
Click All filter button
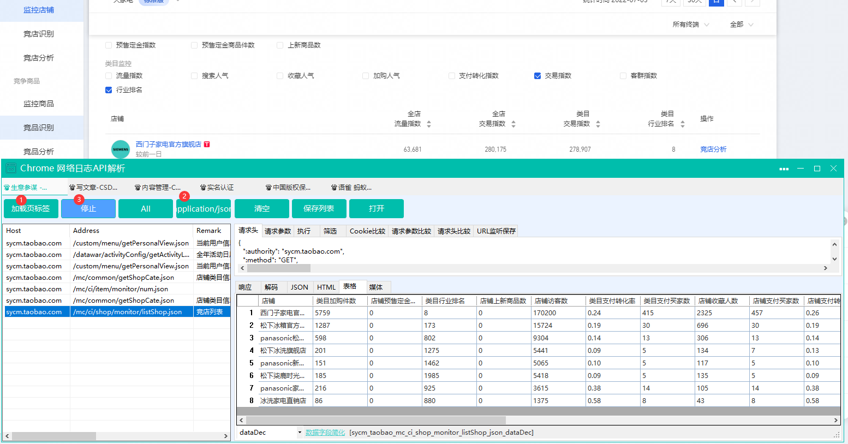coord(146,209)
